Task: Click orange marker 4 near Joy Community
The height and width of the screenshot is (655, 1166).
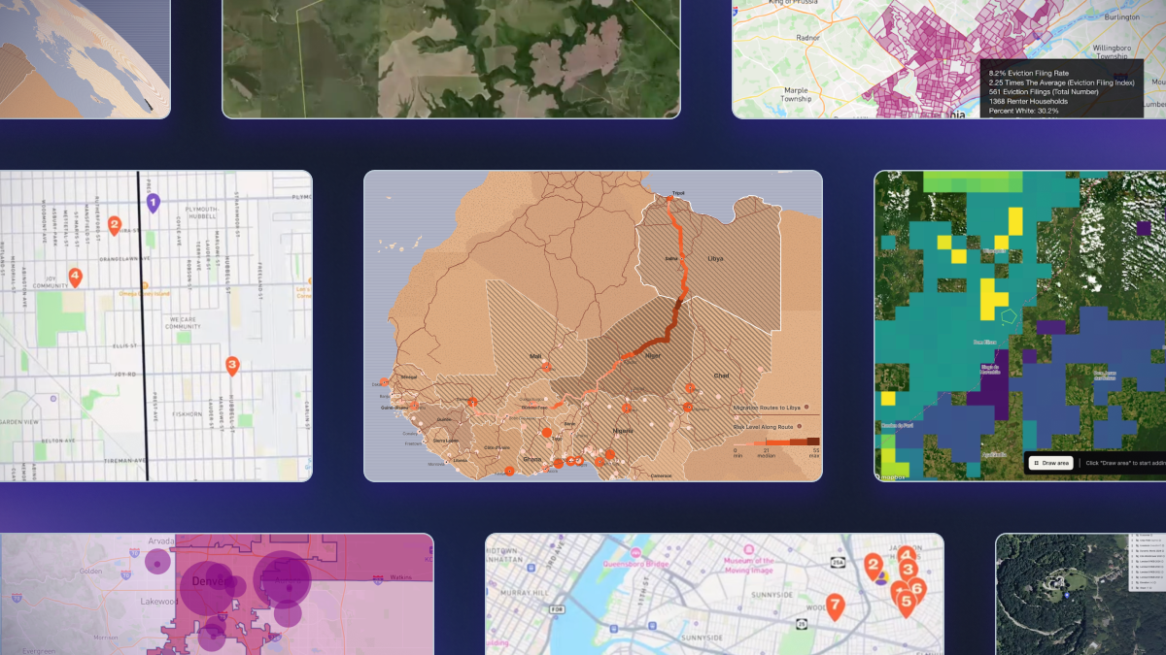Action: [x=75, y=277]
